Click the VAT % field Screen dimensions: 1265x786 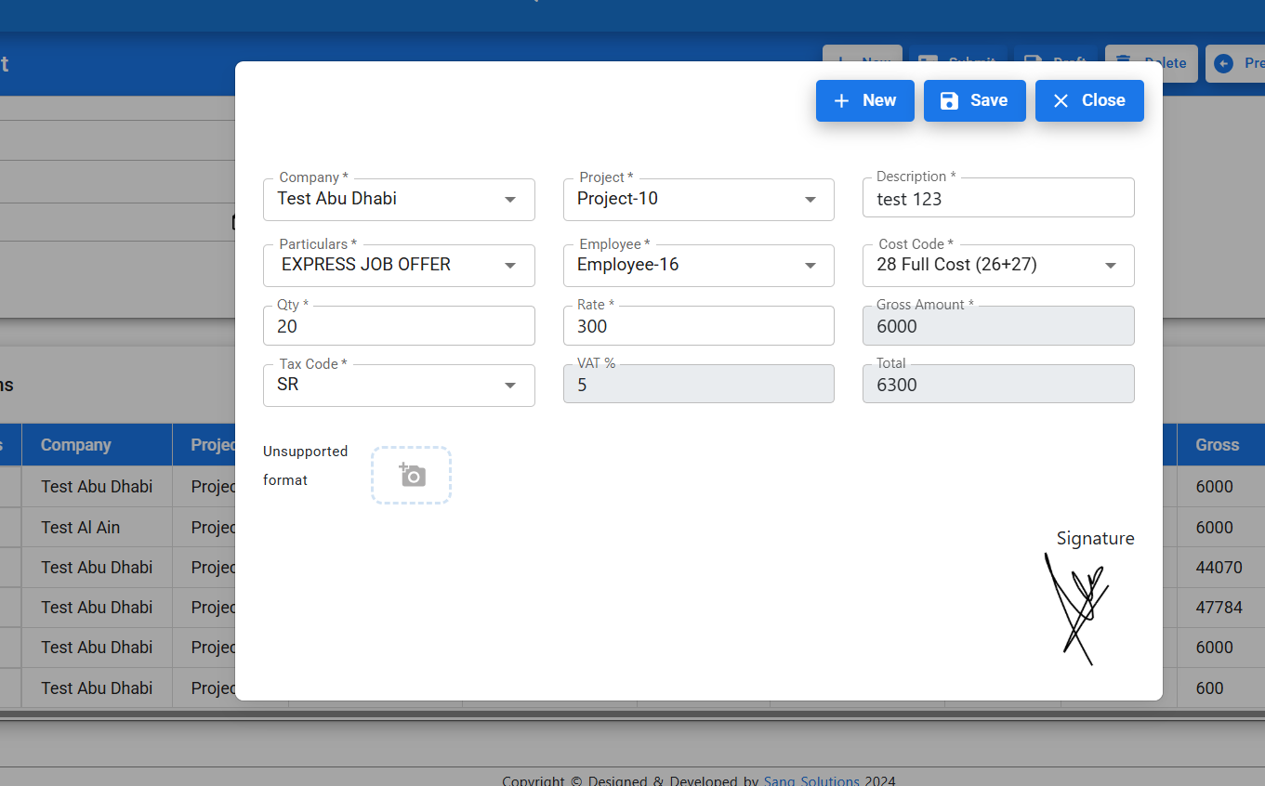pos(698,385)
